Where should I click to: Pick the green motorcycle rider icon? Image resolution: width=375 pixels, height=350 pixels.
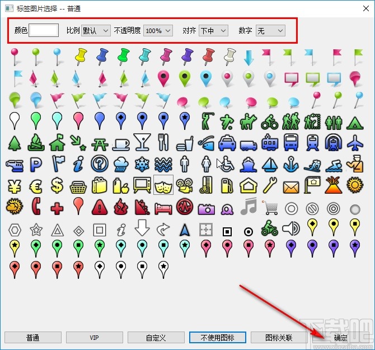tap(270, 228)
